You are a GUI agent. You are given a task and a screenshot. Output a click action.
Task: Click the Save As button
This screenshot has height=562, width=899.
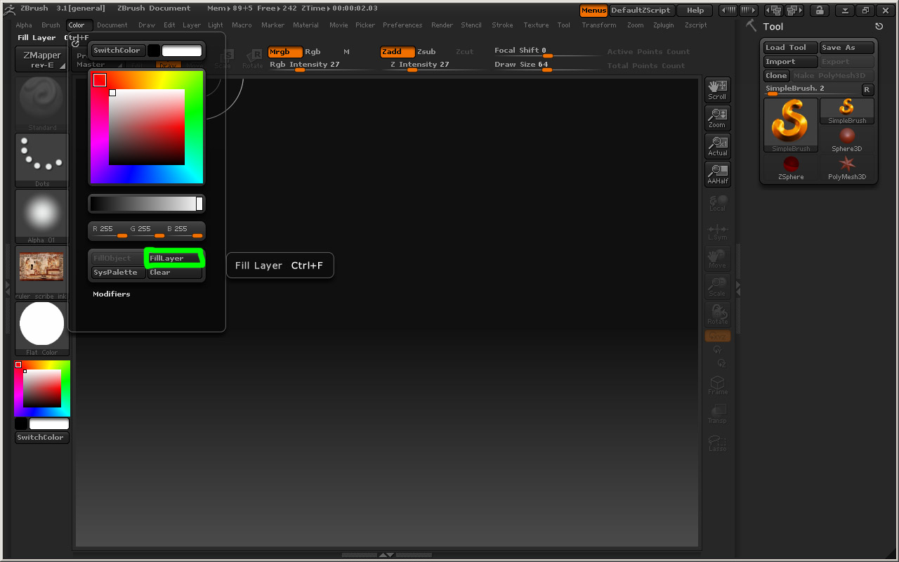pyautogui.click(x=847, y=48)
